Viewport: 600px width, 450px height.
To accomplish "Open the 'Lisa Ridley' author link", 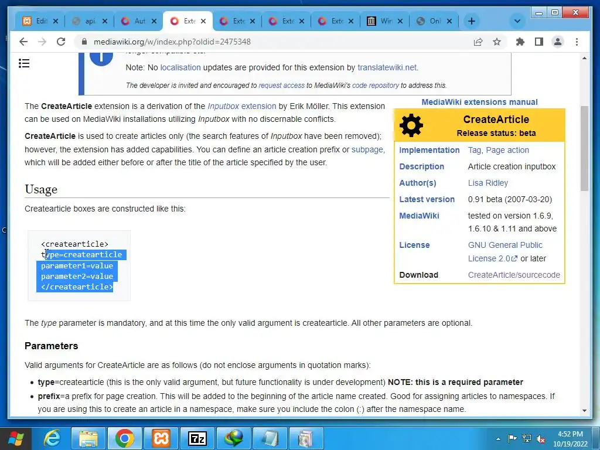I will coord(488,183).
